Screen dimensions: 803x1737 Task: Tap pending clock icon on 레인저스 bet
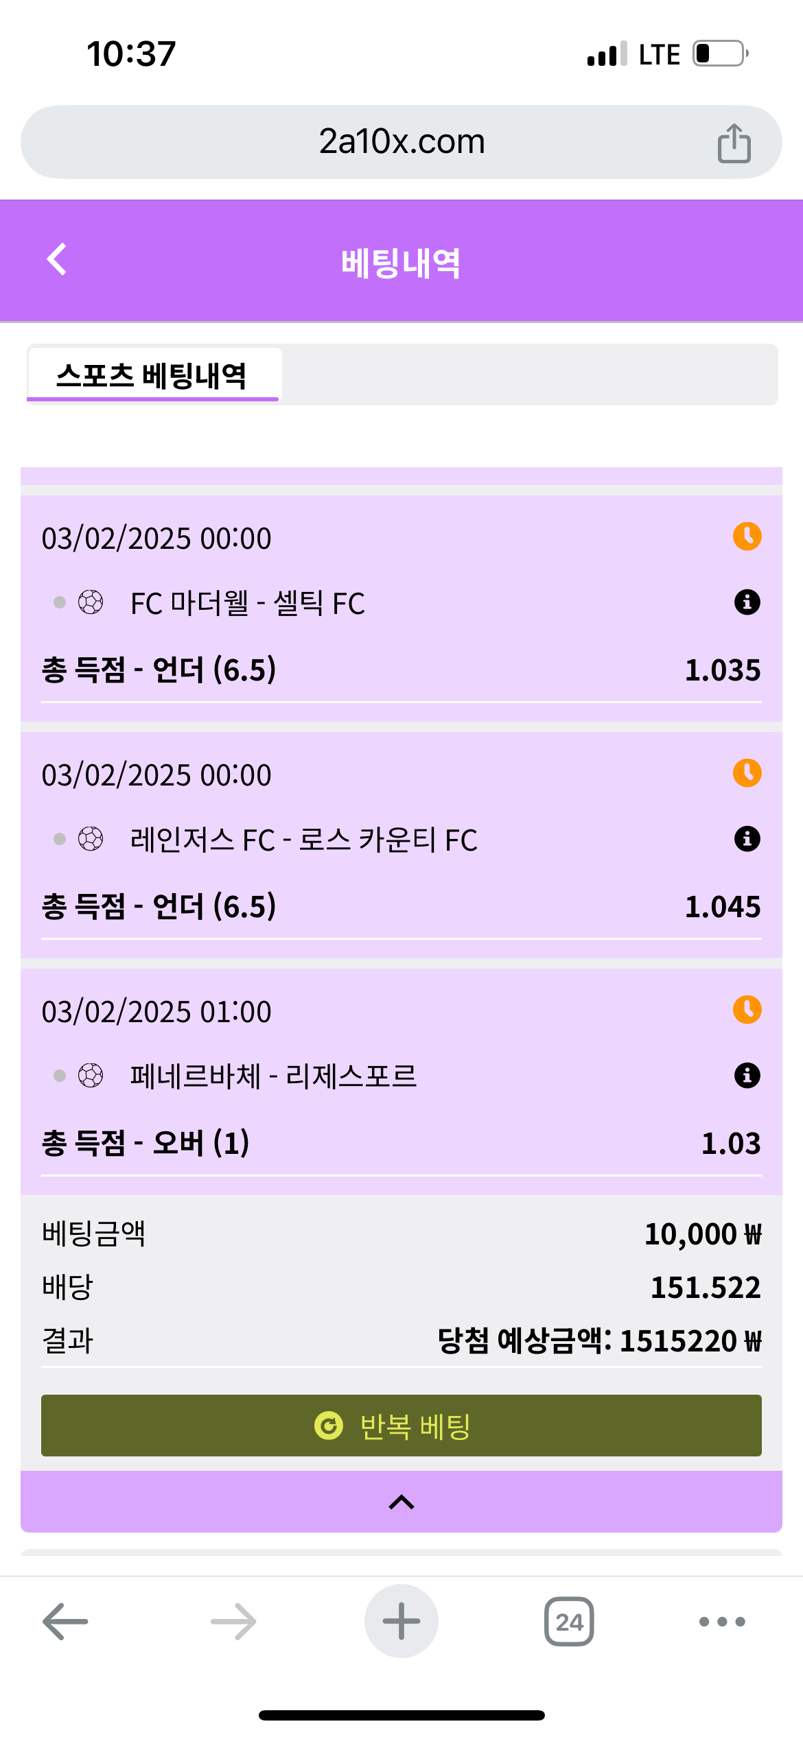coord(747,773)
